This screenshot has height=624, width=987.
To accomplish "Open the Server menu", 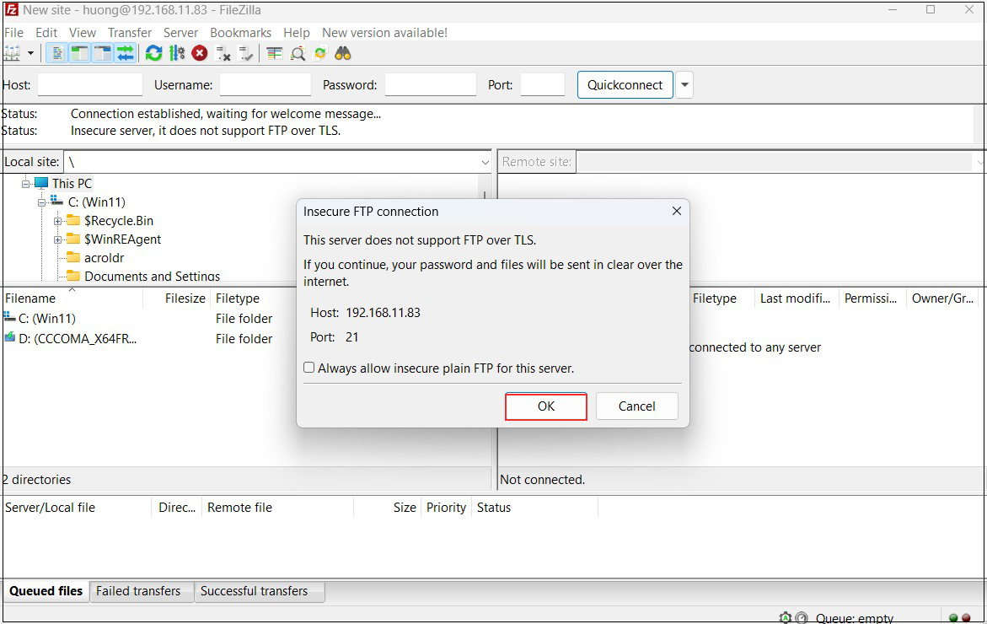I will [x=180, y=33].
